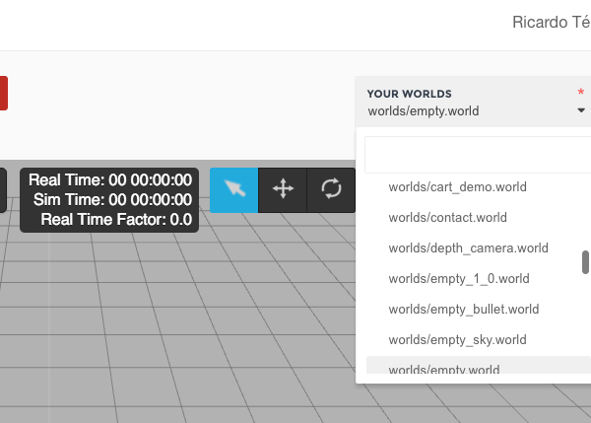This screenshot has width=591, height=423.
Task: Select the arrow selection tool
Action: (x=233, y=189)
